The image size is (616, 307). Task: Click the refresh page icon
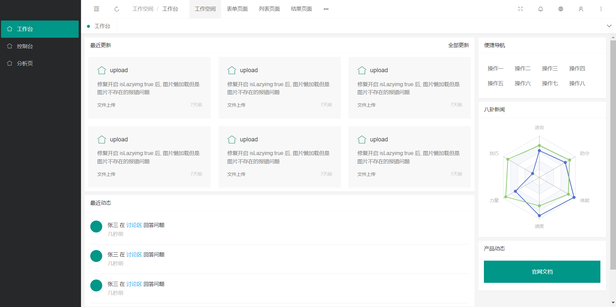click(117, 9)
